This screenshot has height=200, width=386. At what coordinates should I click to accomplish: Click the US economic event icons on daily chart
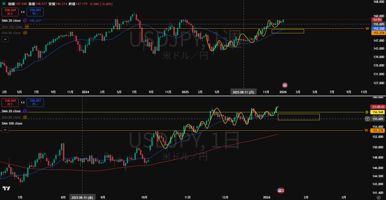281,190
